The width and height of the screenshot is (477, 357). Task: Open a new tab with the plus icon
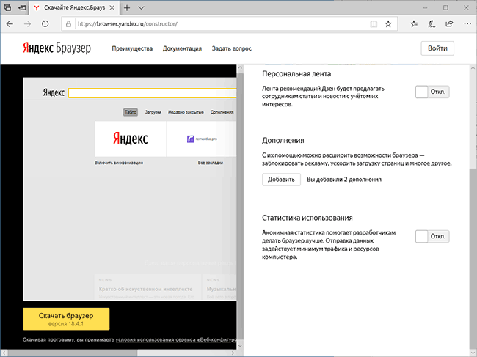point(127,8)
